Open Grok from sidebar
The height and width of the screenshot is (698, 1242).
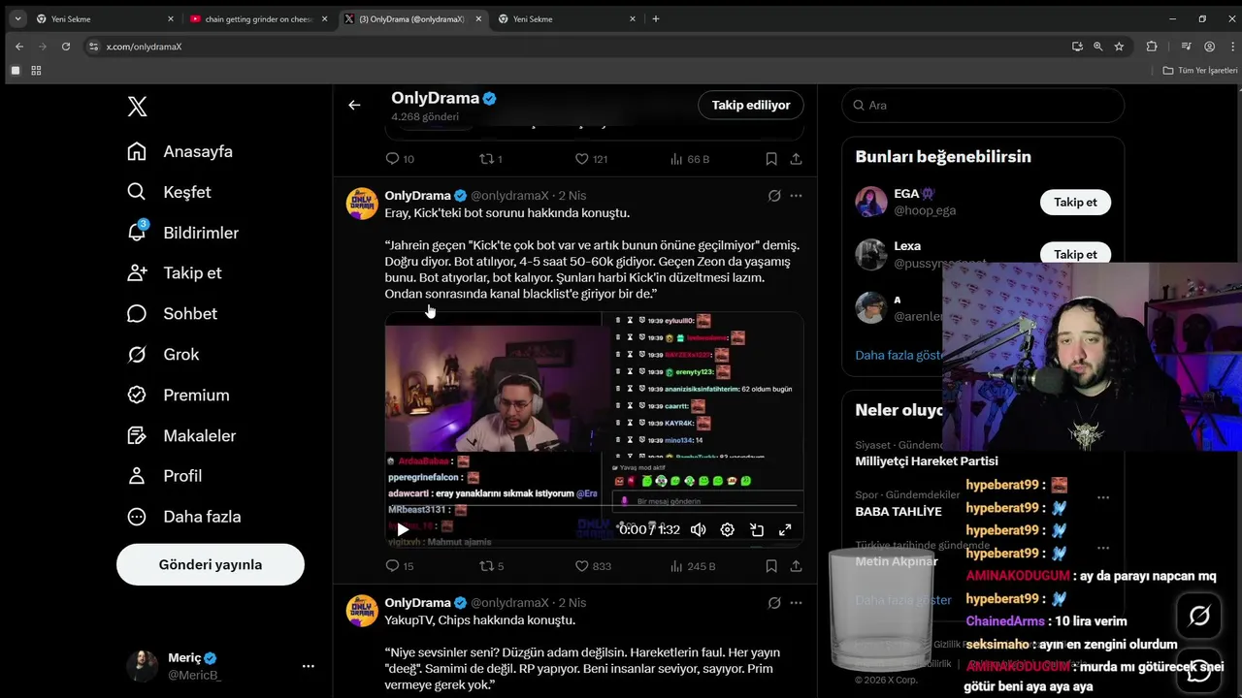[163, 354]
